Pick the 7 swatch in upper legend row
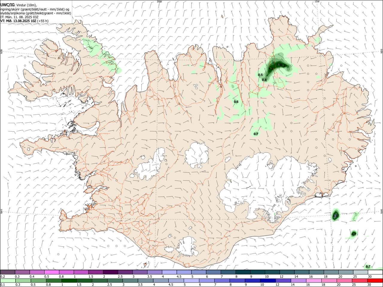Screen dimensions: 383x287 click(228, 272)
